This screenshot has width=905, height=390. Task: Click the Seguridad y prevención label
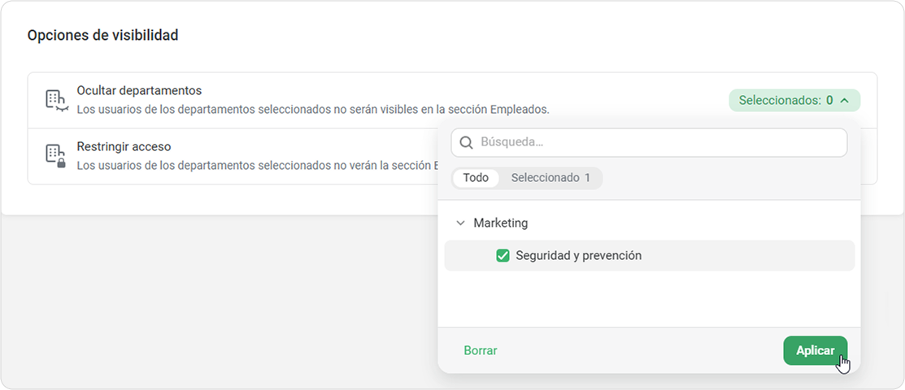click(578, 256)
